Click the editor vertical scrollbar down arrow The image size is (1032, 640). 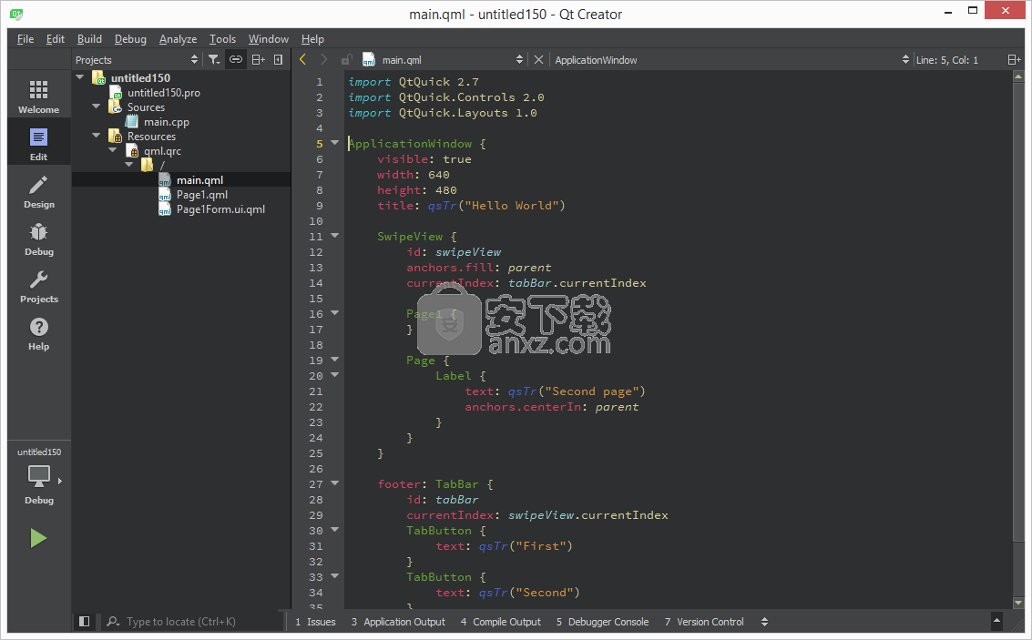tap(1018, 603)
